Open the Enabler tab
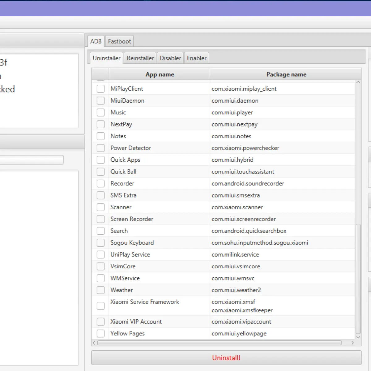The image size is (371, 371). 197,58
